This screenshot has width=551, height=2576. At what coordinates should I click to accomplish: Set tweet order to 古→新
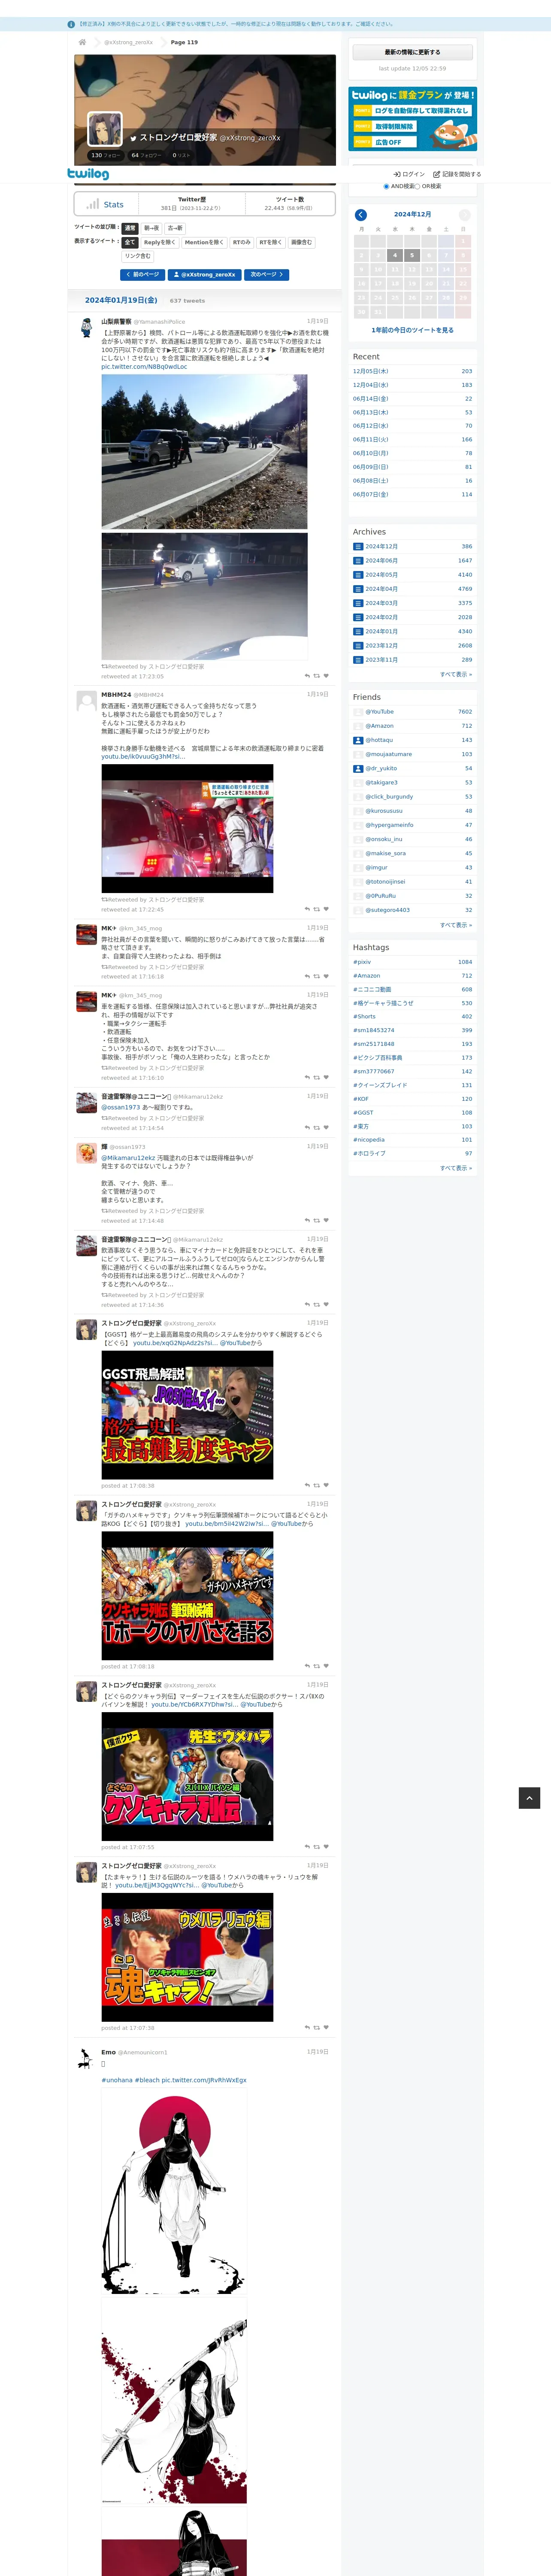(175, 228)
